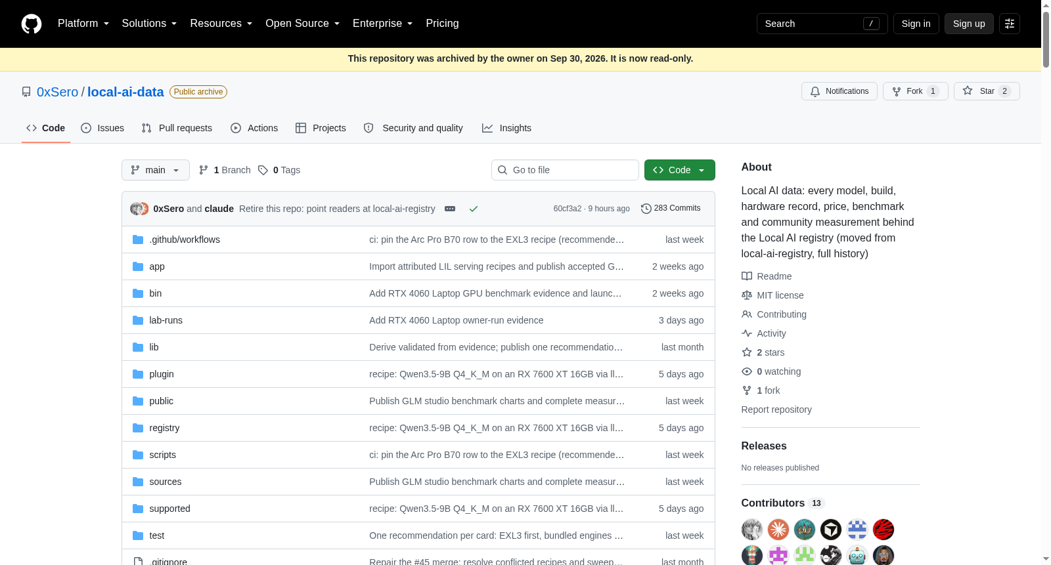Open the Pull requests tab
Screen dimensions: 1051x565
[177, 128]
